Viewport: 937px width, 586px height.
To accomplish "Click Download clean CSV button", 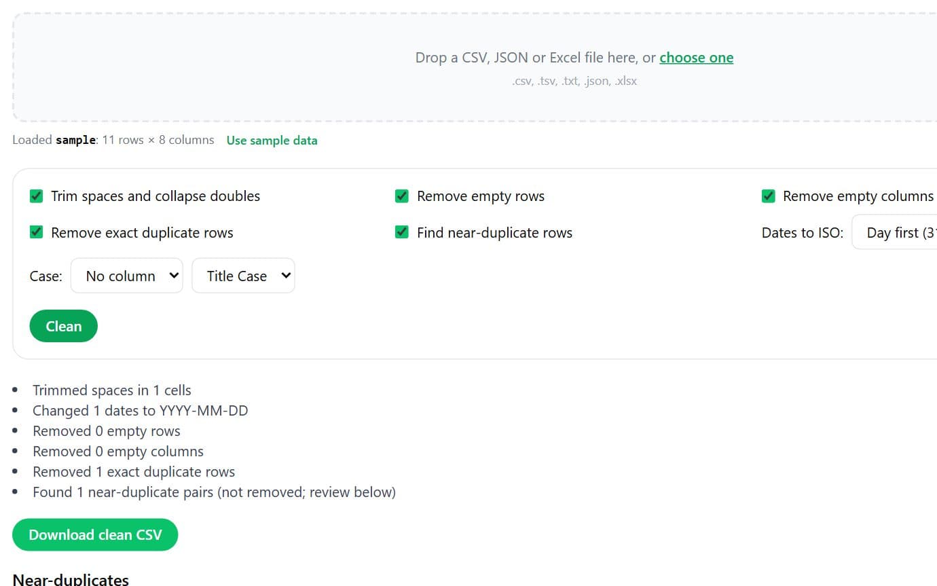I will tap(95, 535).
